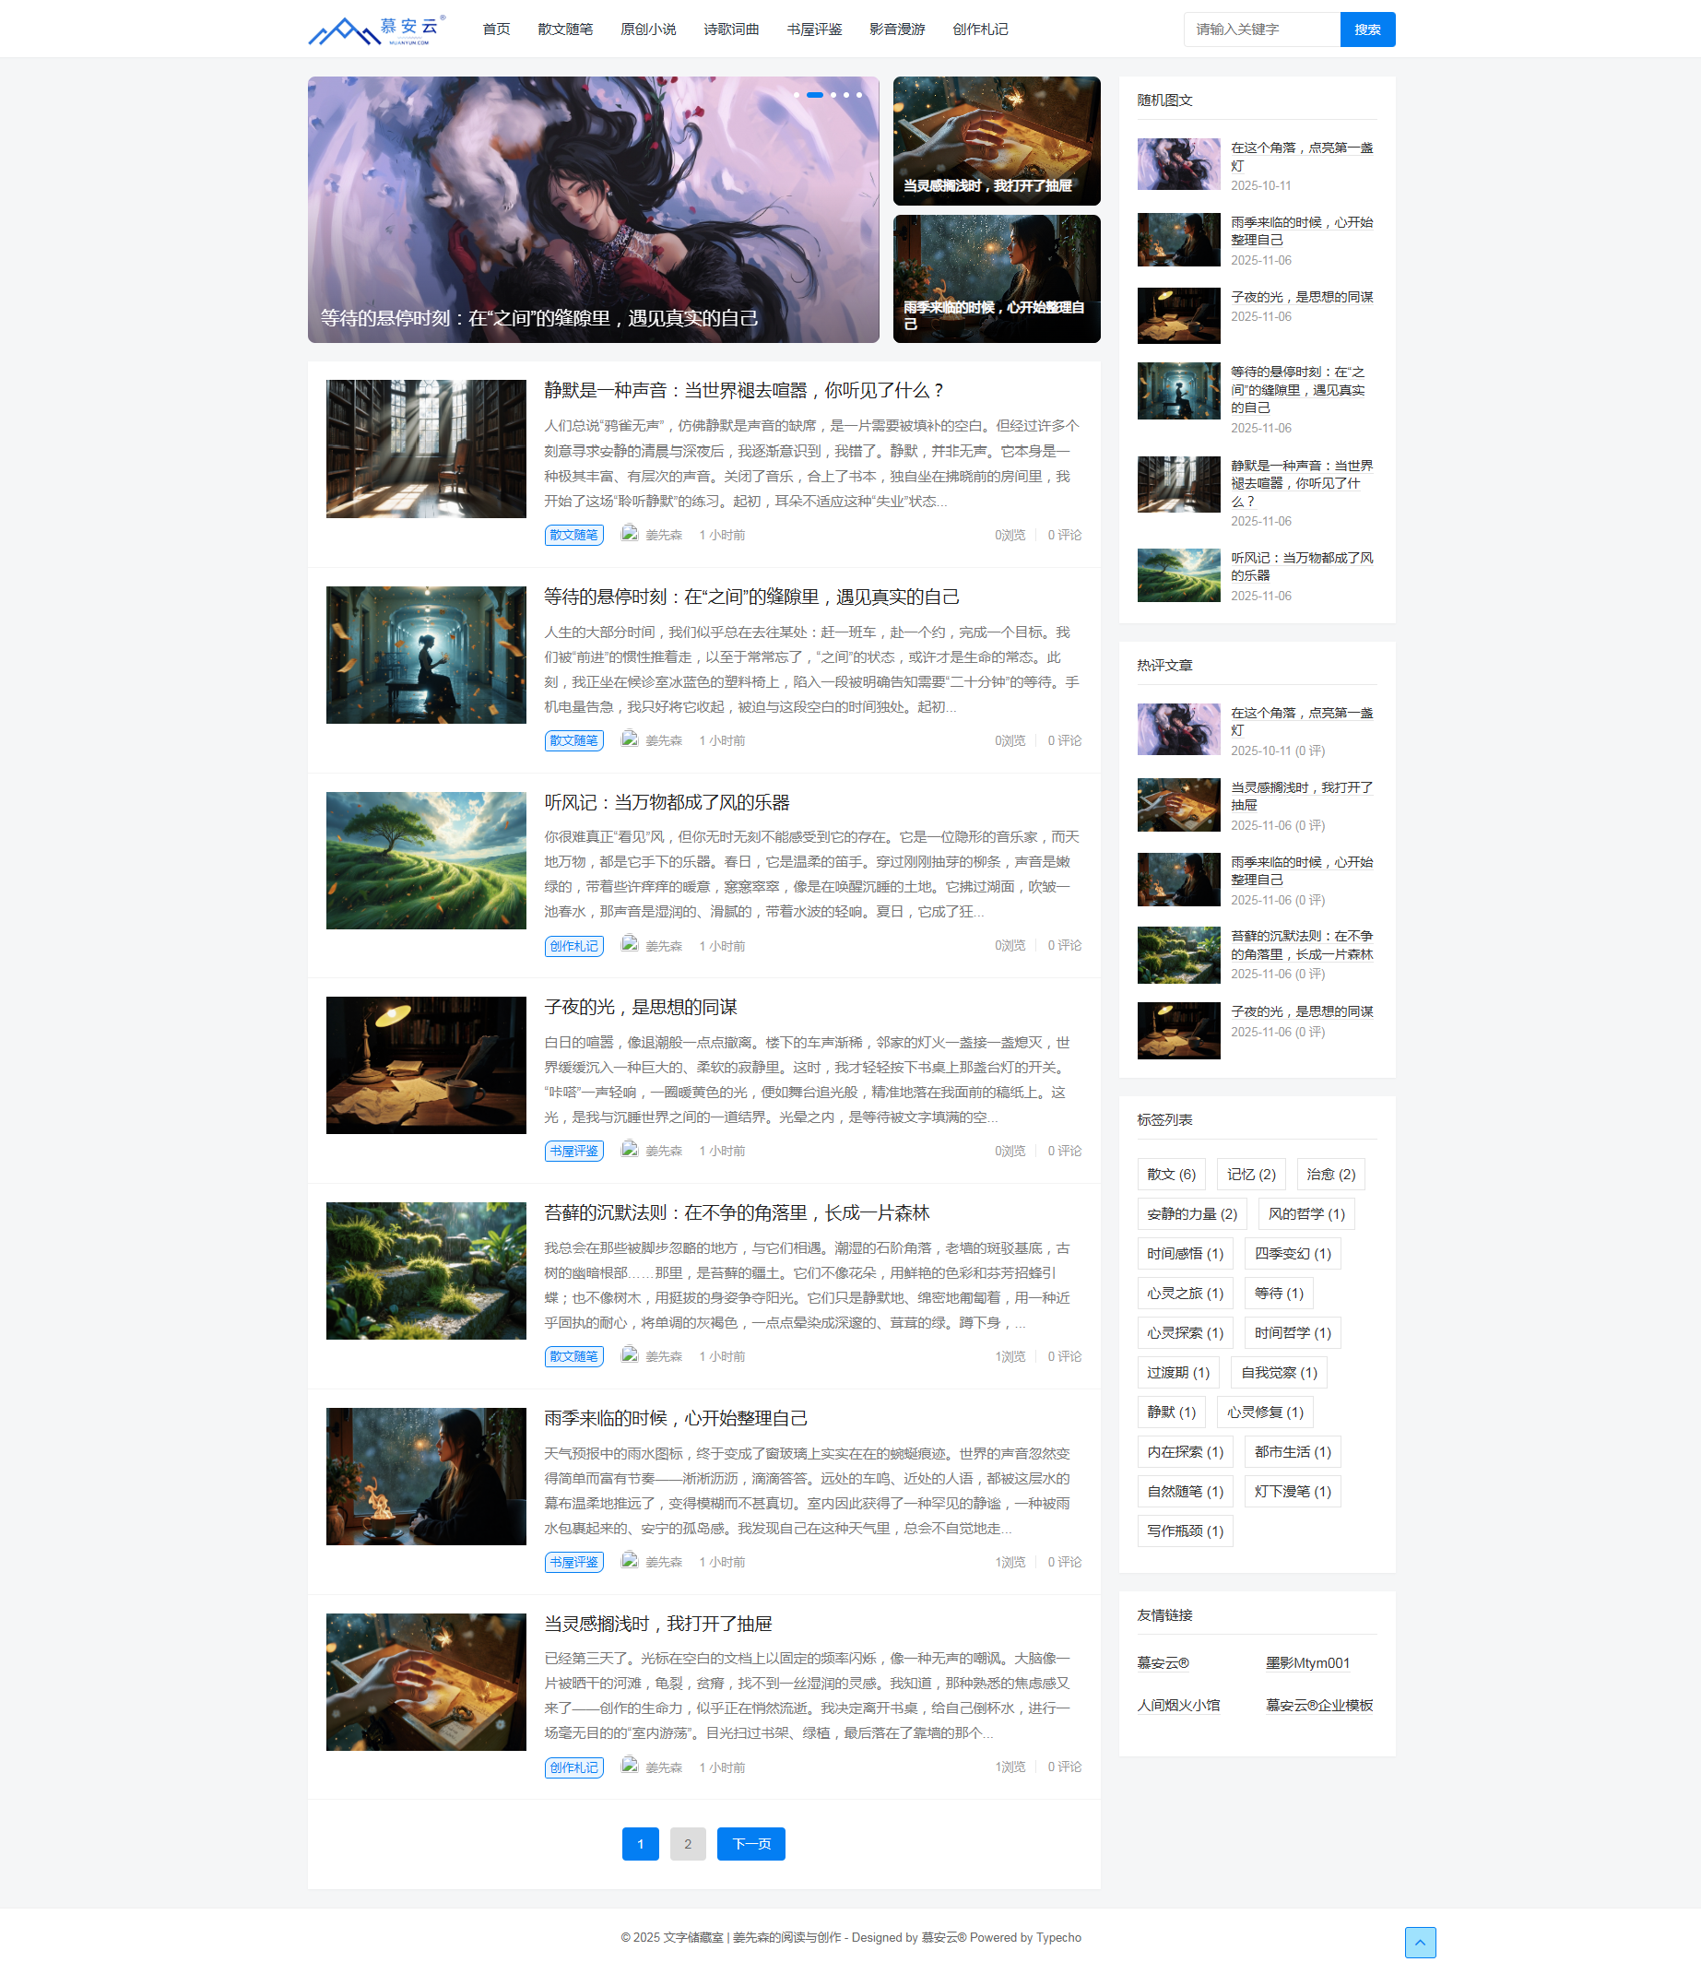Click the scroll-to-top arrow button
1701x1962 pixels.
[x=1419, y=1941]
